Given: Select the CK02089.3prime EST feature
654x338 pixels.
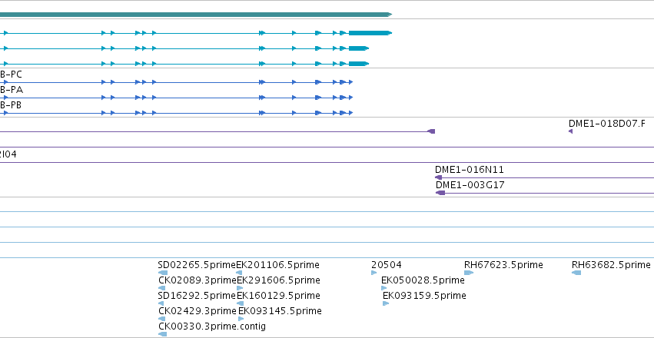Looking at the screenshot, I should coord(198,280).
